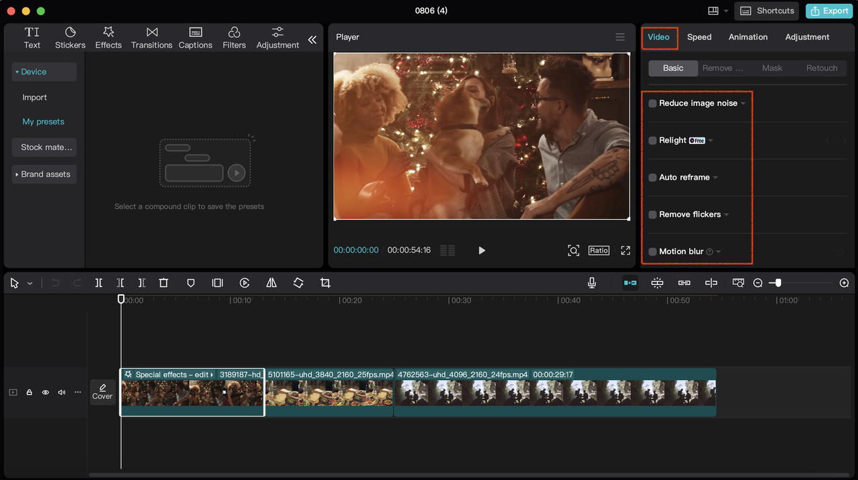The image size is (858, 480).
Task: Click the undo arrow icon
Action: [x=55, y=283]
